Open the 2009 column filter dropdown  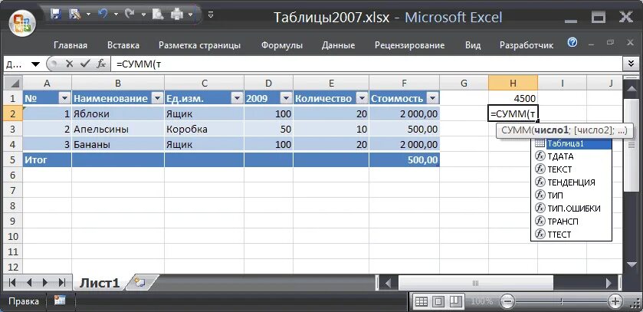click(x=285, y=98)
